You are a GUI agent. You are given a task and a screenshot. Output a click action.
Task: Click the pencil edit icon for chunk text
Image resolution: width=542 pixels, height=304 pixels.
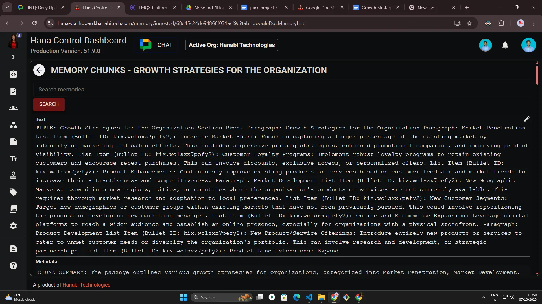click(x=527, y=119)
